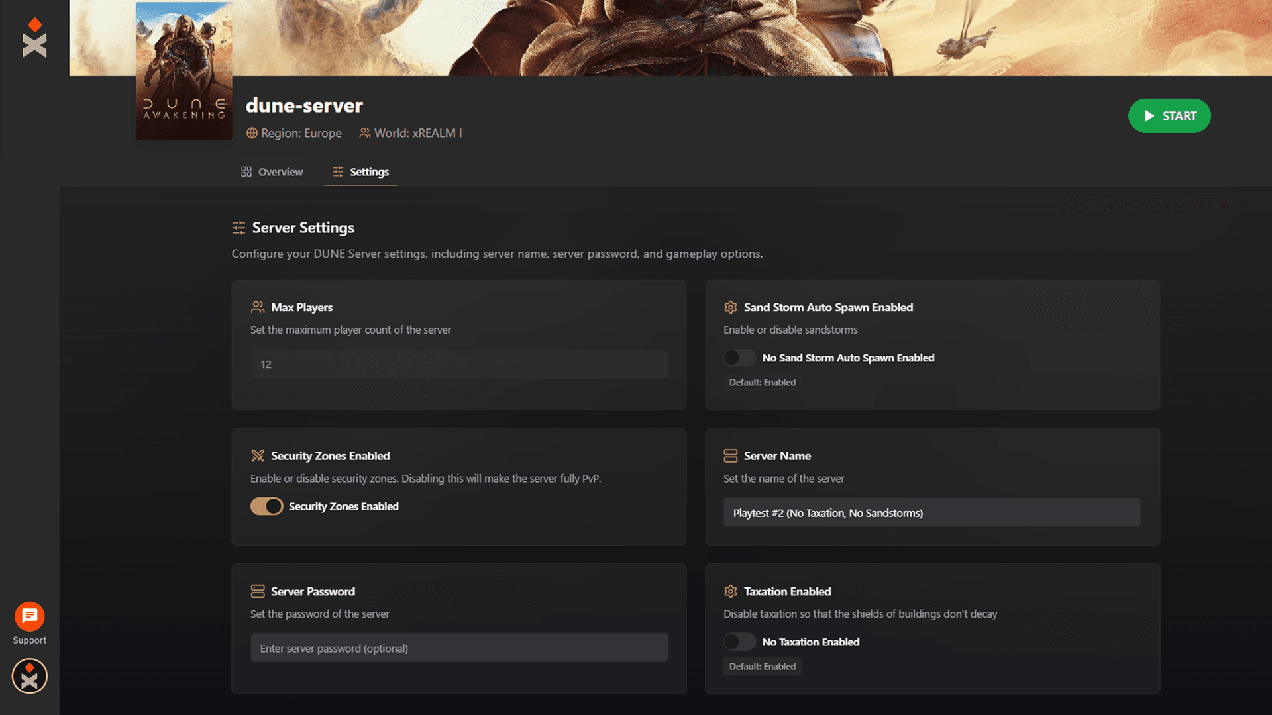Image resolution: width=1272 pixels, height=715 pixels.
Task: Click the logo icon at the bottom left
Action: [29, 676]
